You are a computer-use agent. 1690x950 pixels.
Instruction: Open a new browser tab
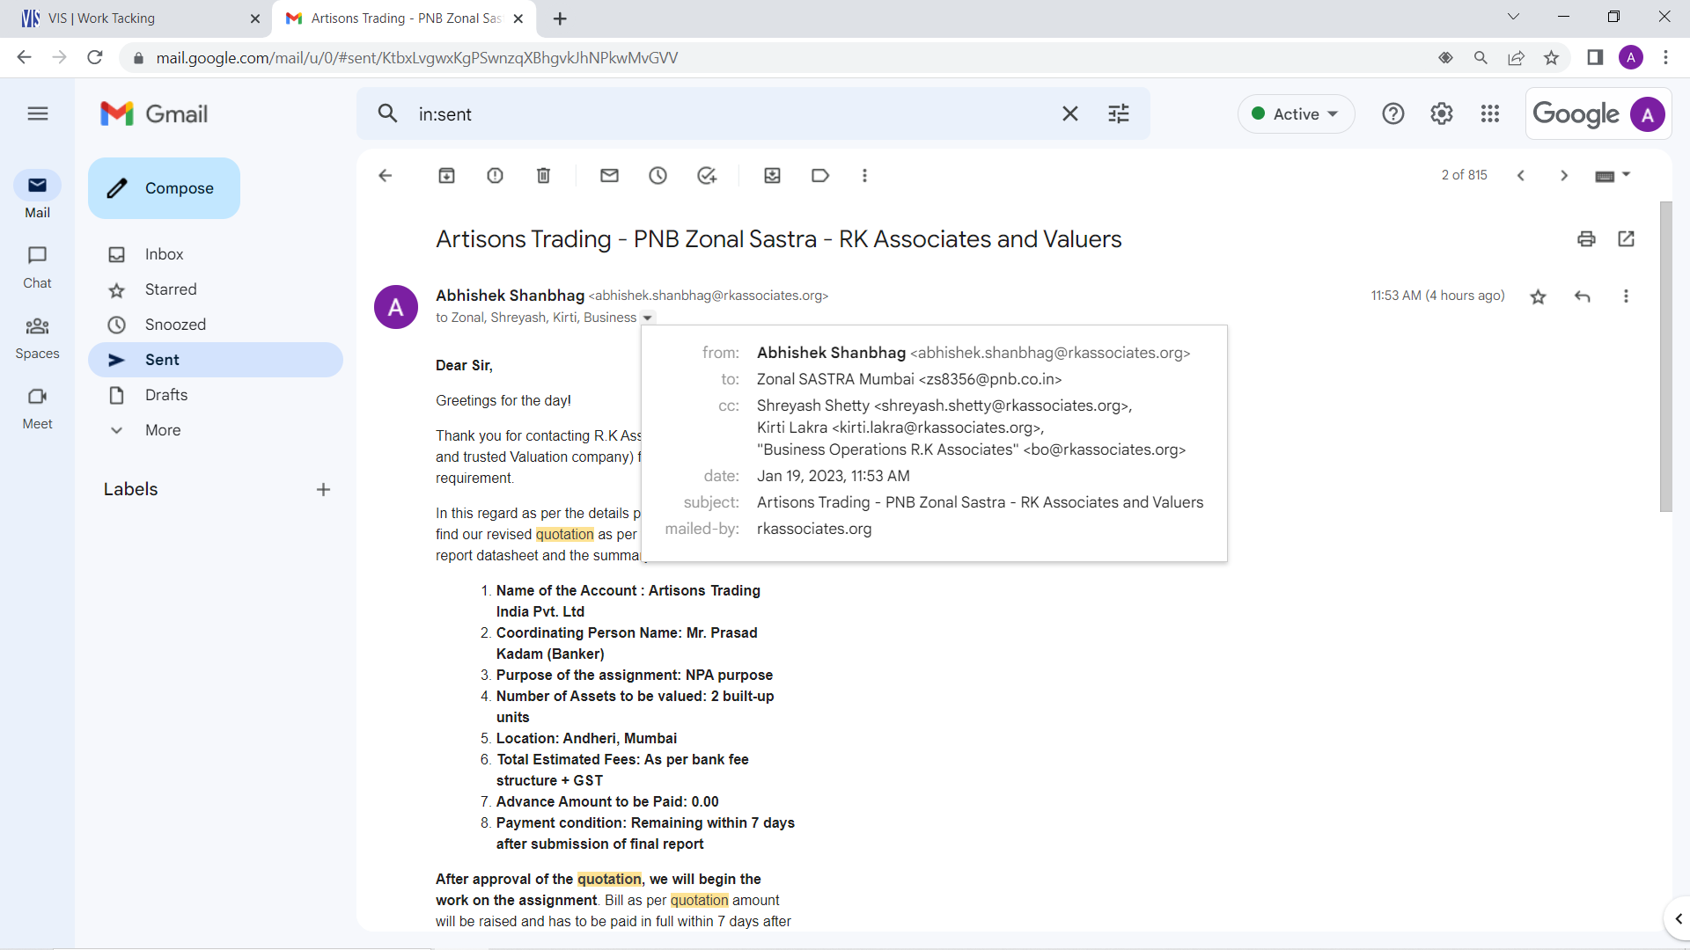point(560,18)
